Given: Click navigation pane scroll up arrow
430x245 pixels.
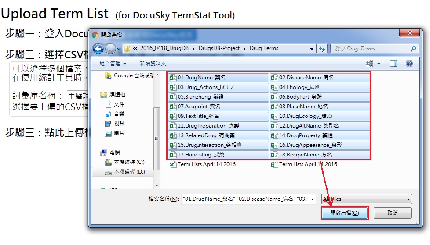Looking at the screenshot, I should [x=157, y=75].
